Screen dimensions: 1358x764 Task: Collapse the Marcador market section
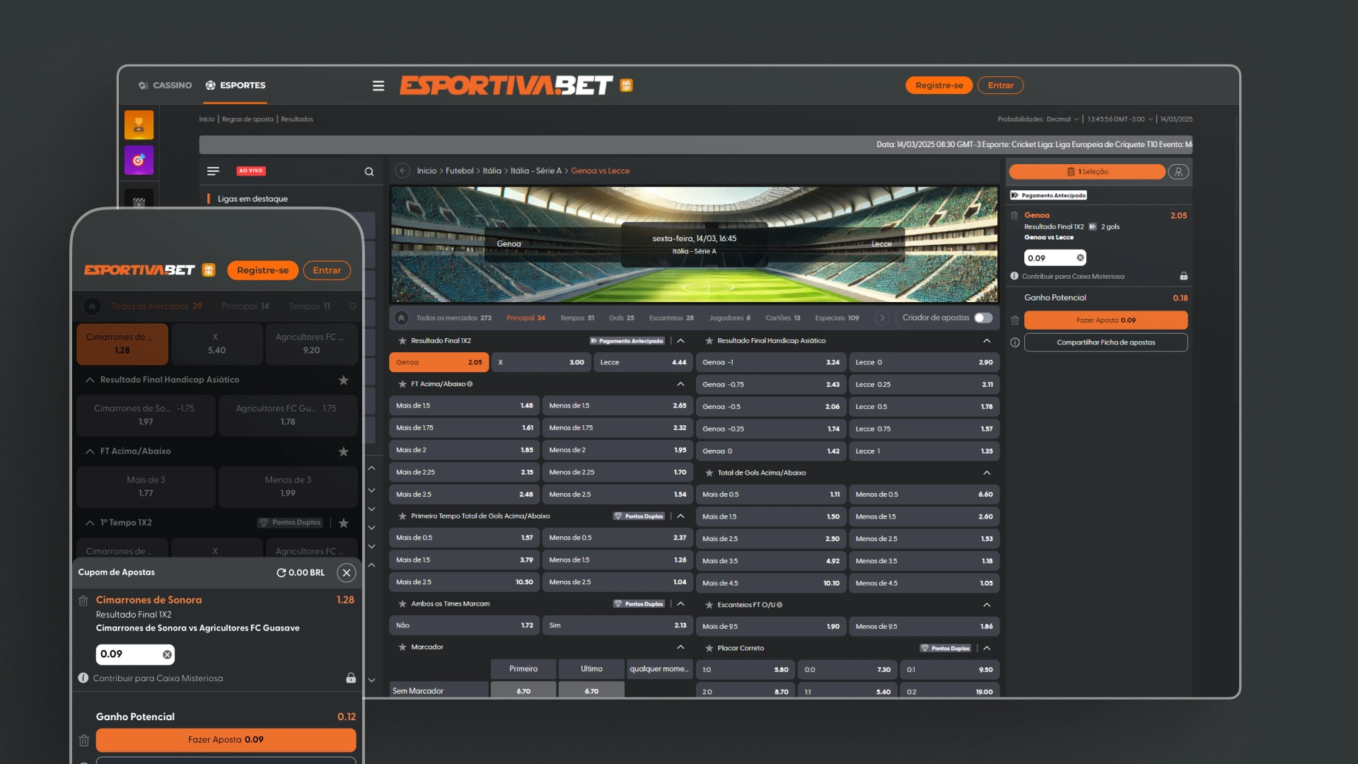pyautogui.click(x=680, y=647)
